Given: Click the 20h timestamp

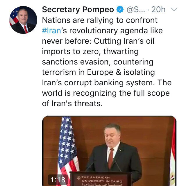Looking at the screenshot, I should click(158, 10).
